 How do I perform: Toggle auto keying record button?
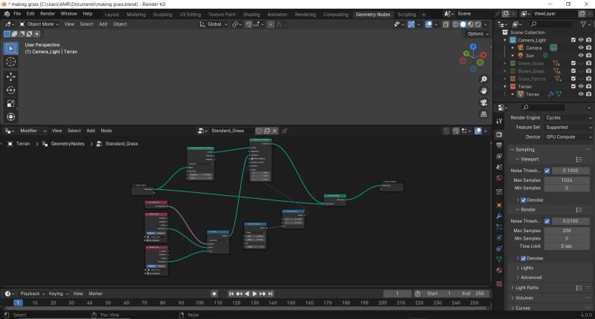[214, 294]
